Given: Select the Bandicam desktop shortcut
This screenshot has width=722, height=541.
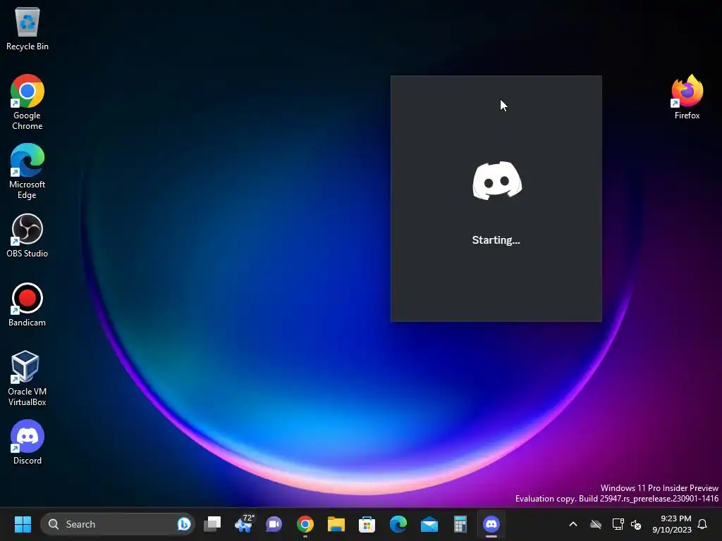Looking at the screenshot, I should (x=27, y=304).
